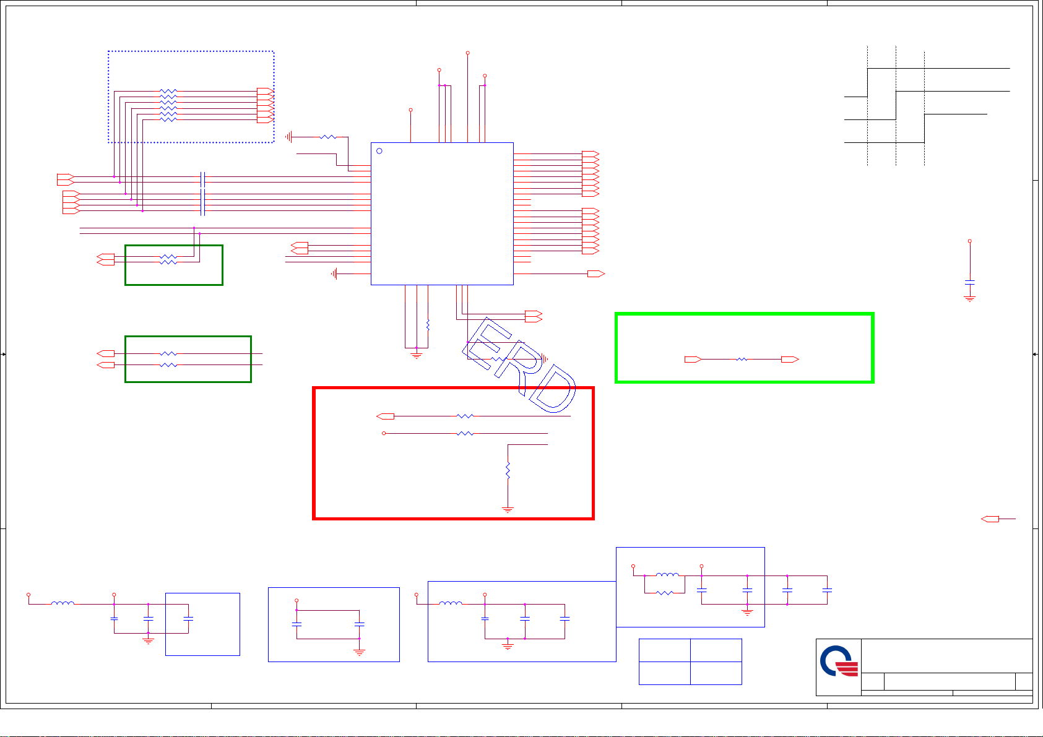Click the company logo in the title block

click(x=839, y=662)
